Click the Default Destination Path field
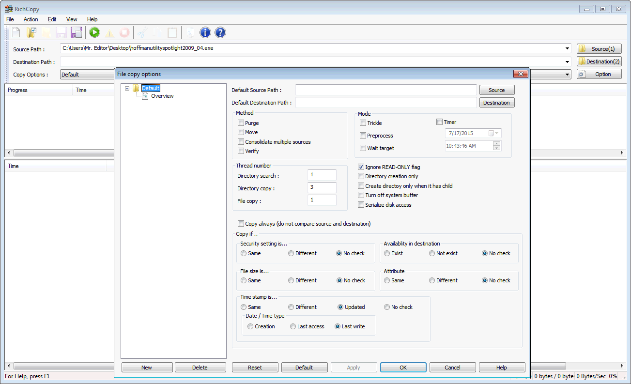Screen dimensions: 631x384 [386, 103]
